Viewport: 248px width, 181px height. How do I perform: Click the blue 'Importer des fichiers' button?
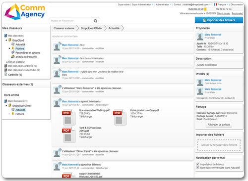(x=219, y=20)
